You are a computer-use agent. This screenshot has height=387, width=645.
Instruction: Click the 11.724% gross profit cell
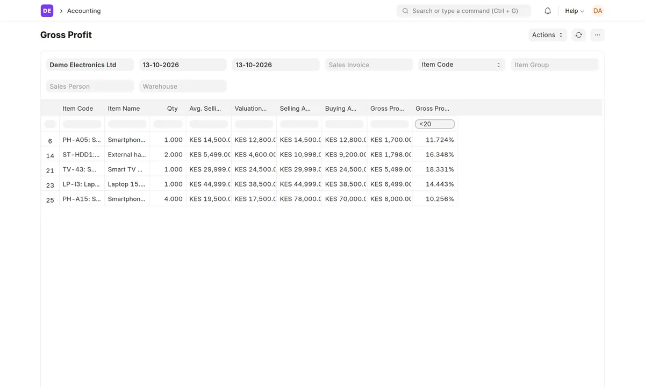[435, 140]
